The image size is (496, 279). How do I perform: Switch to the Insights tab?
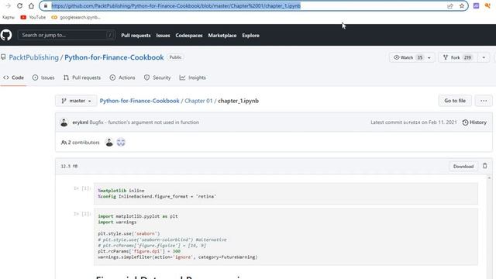tap(193, 77)
